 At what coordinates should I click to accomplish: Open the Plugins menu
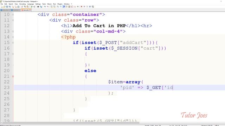coord(60,4)
